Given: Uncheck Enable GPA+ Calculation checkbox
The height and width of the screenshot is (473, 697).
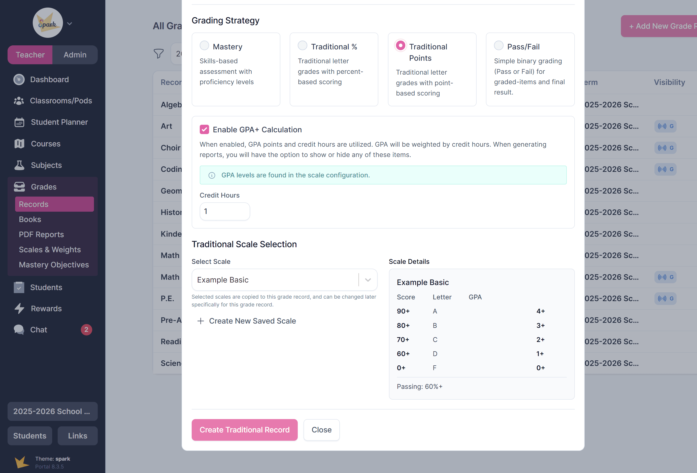Looking at the screenshot, I should (204, 130).
